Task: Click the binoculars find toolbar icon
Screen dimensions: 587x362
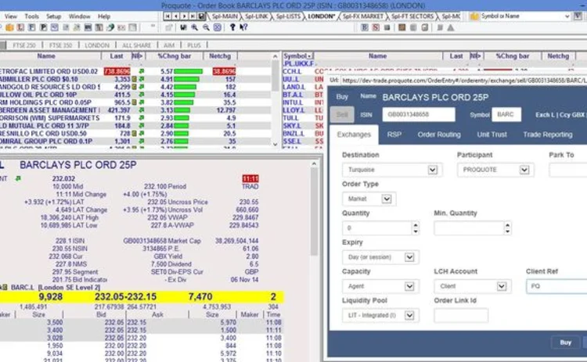Action: click(x=183, y=27)
